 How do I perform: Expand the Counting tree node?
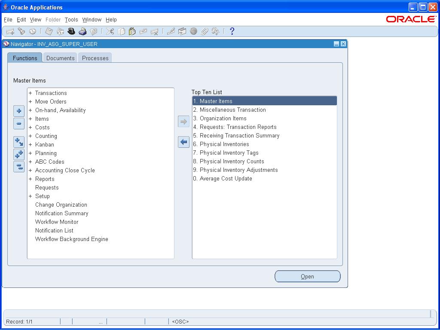click(31, 136)
